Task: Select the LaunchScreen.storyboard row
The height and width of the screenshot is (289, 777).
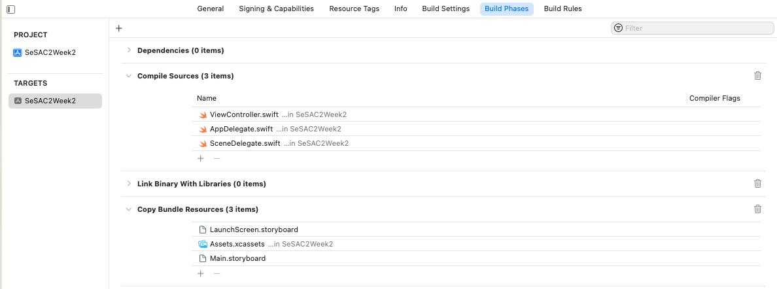Action: pyautogui.click(x=476, y=229)
